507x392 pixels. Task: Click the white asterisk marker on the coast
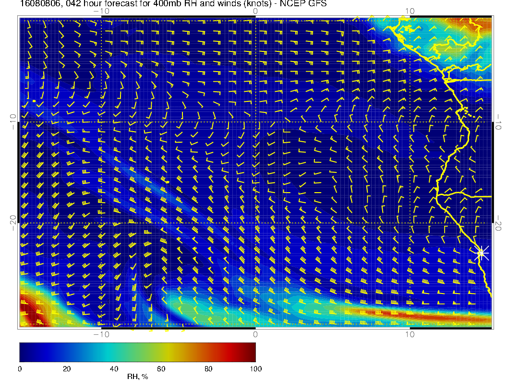[481, 253]
